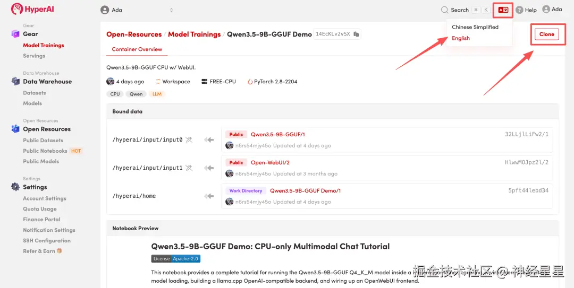Go to Model Trainings breadcrumb
Image resolution: width=574 pixels, height=288 pixels.
(x=195, y=34)
